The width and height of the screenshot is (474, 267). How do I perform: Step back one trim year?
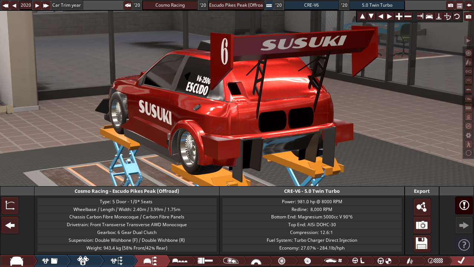14,5
